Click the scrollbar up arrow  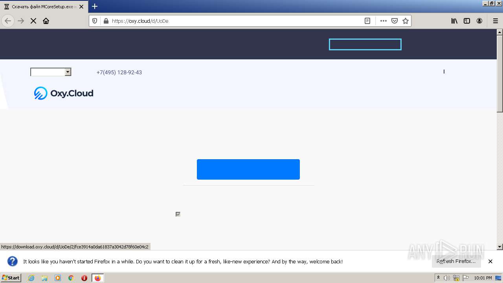[x=500, y=32]
